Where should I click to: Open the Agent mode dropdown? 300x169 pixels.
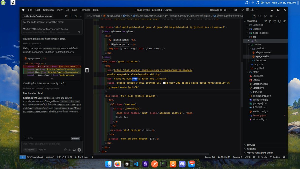coord(30,150)
